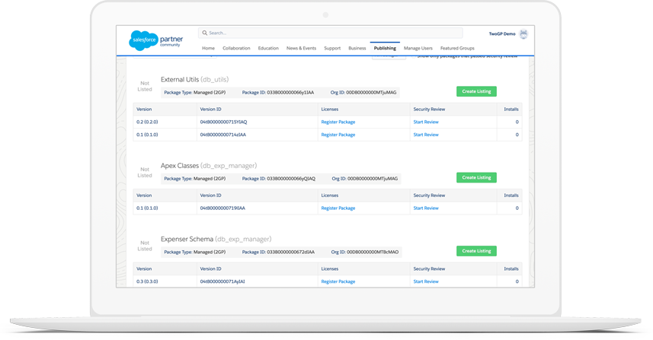Go to the Featured Groups tab

click(x=457, y=48)
